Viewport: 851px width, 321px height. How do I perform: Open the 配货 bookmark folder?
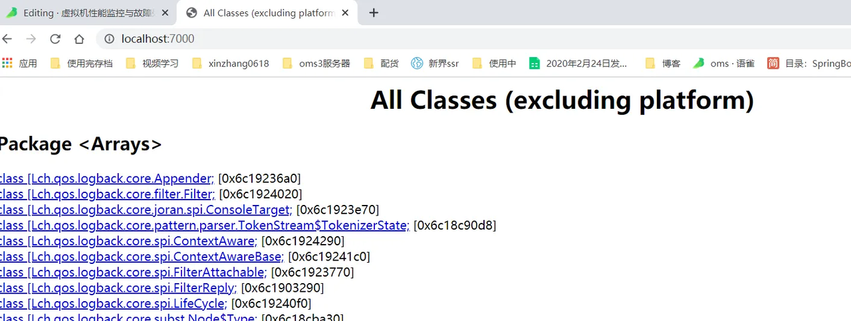[x=381, y=64]
